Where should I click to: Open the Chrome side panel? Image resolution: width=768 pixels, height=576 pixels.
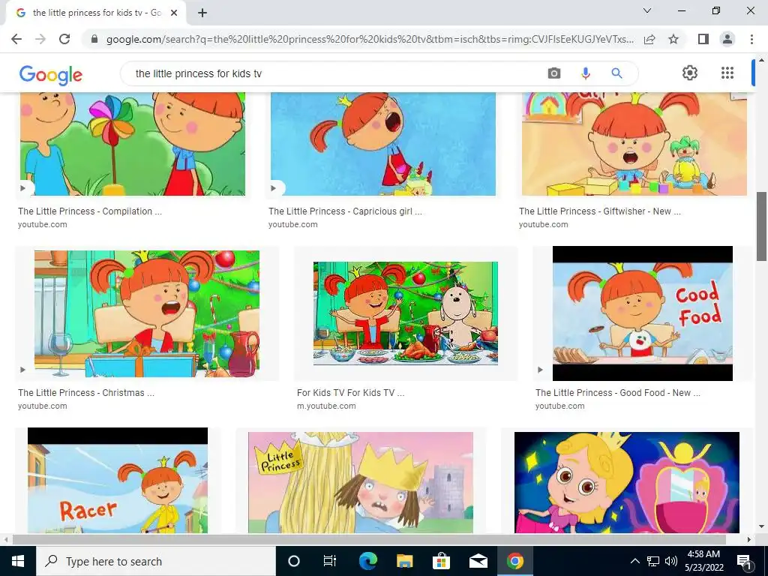point(703,39)
